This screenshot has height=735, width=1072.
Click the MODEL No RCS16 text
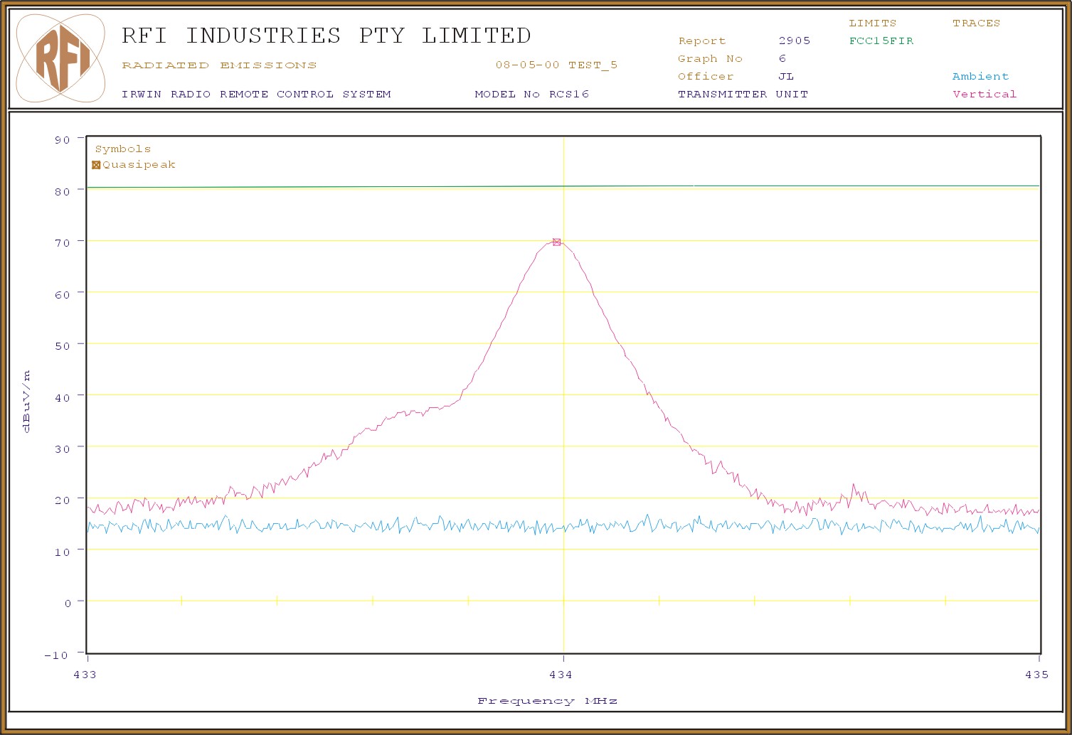pyautogui.click(x=531, y=94)
